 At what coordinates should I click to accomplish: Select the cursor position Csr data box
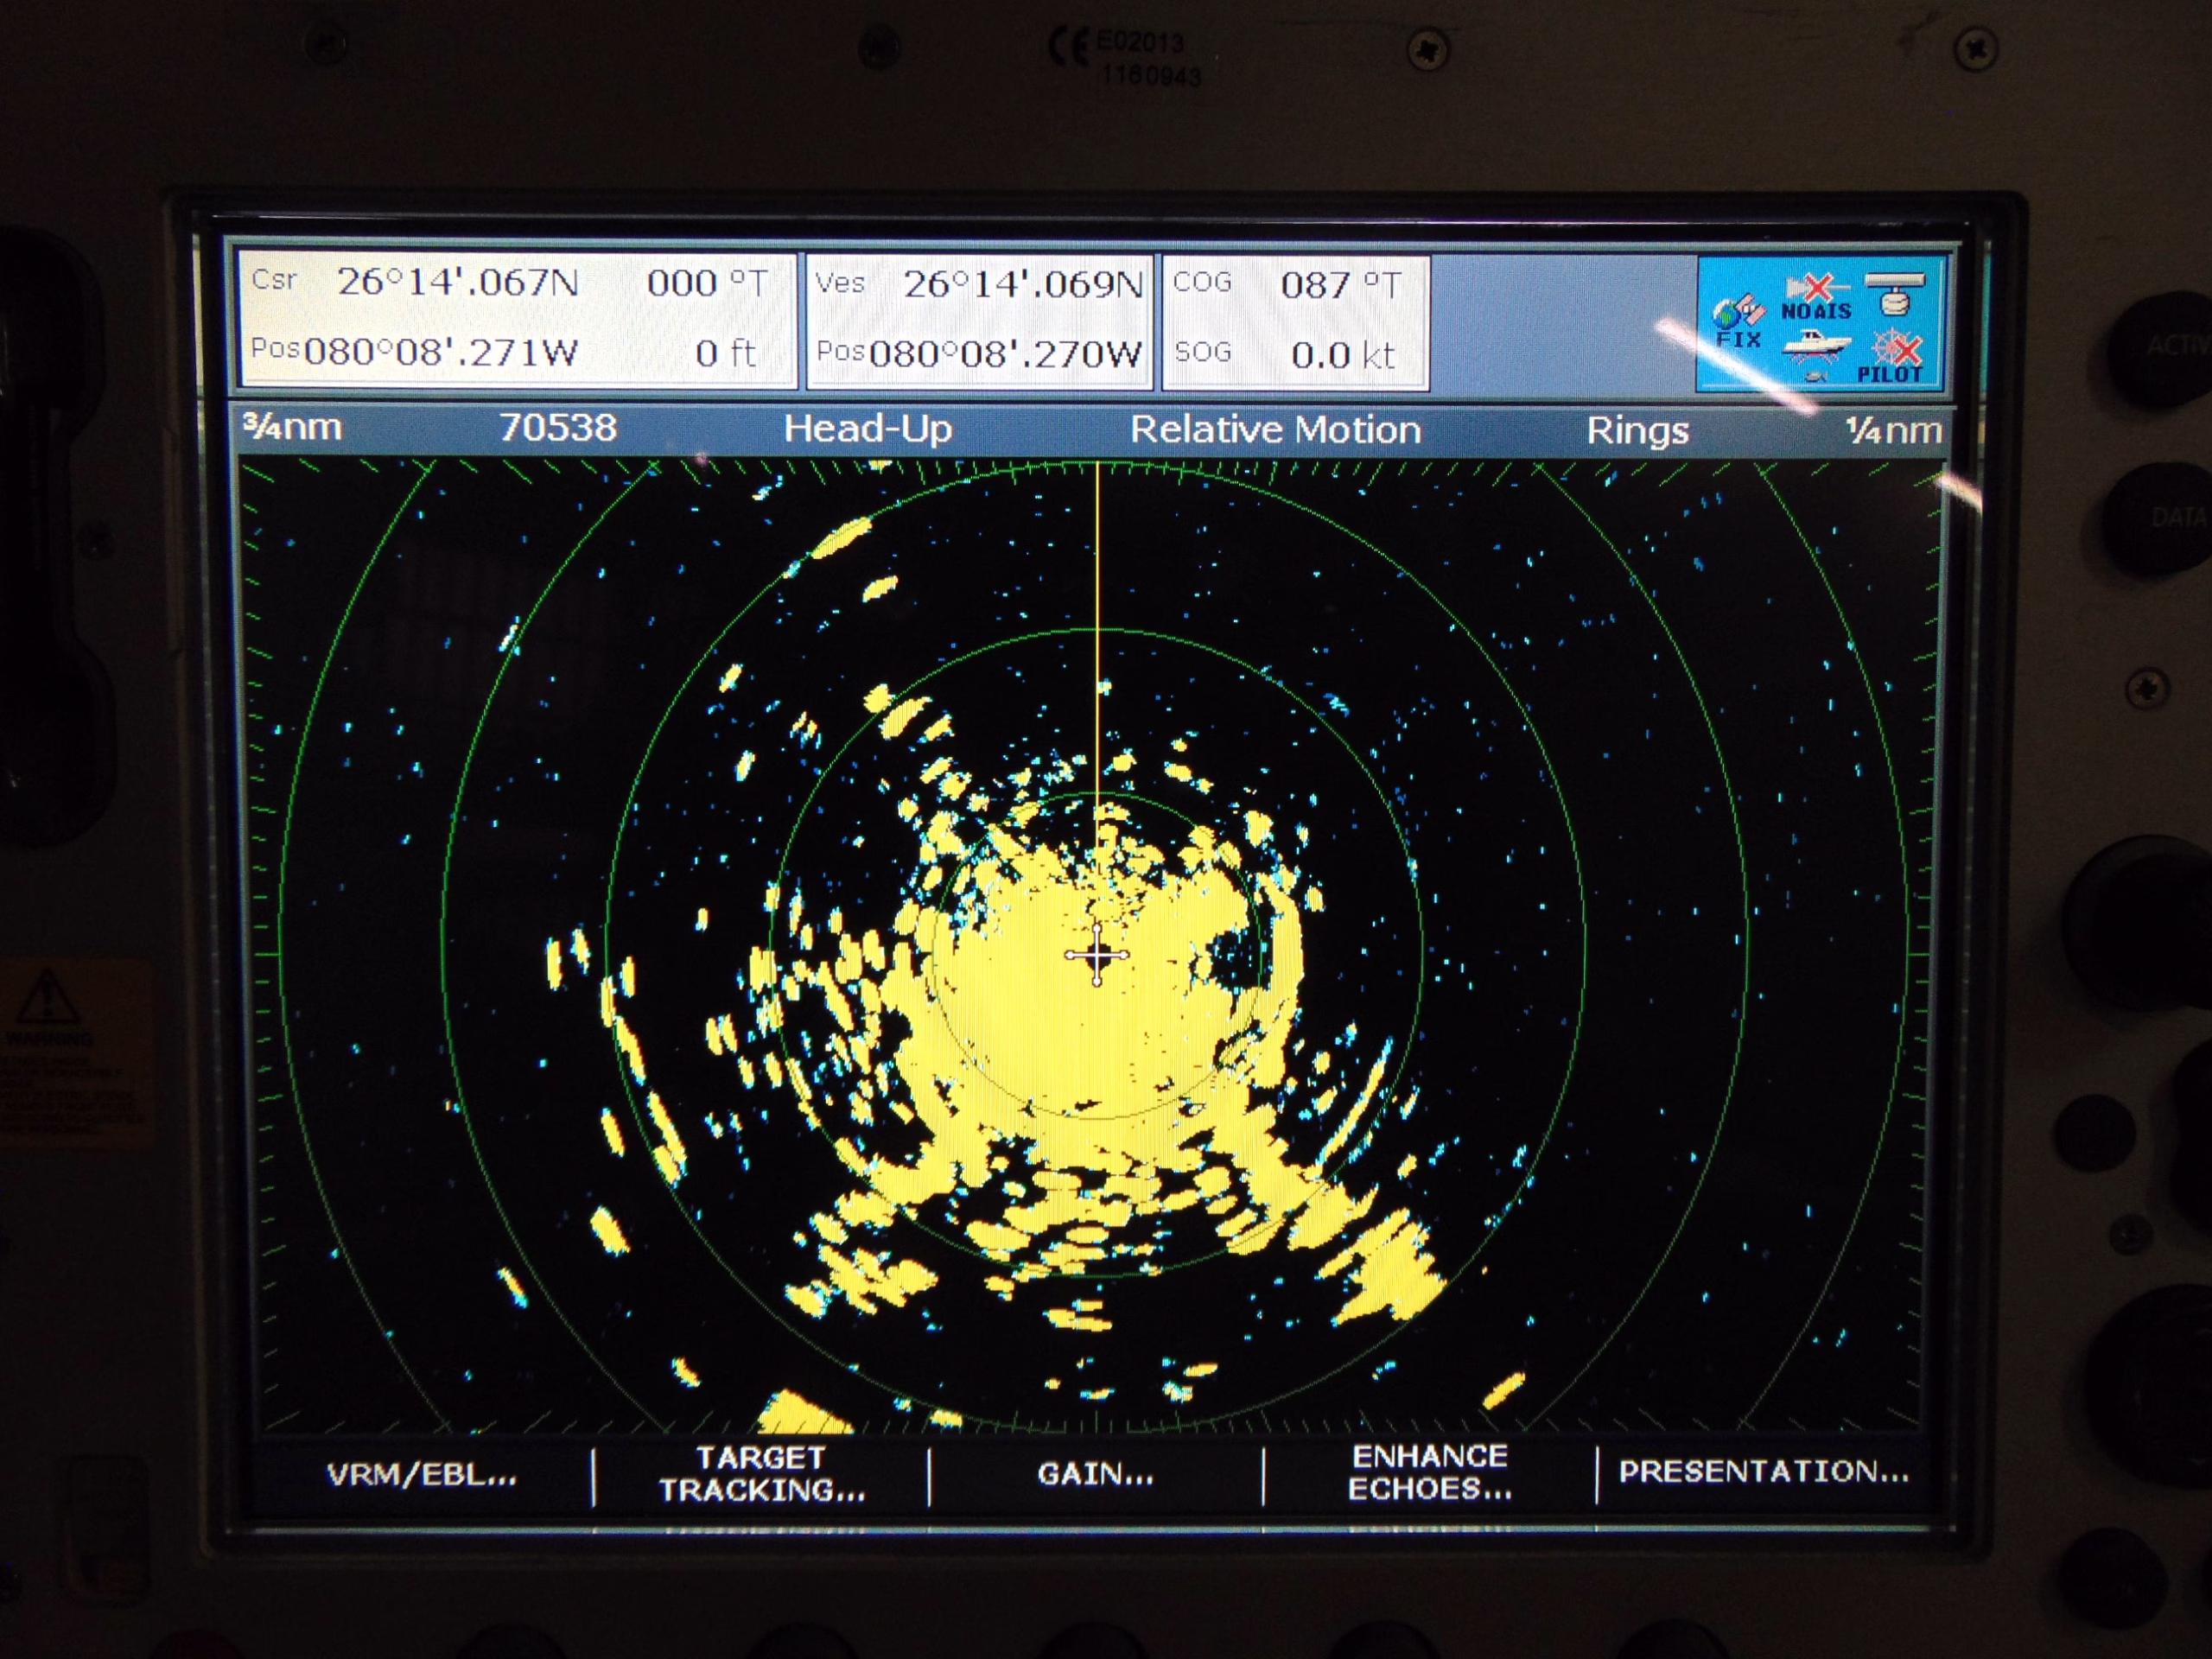[x=516, y=320]
